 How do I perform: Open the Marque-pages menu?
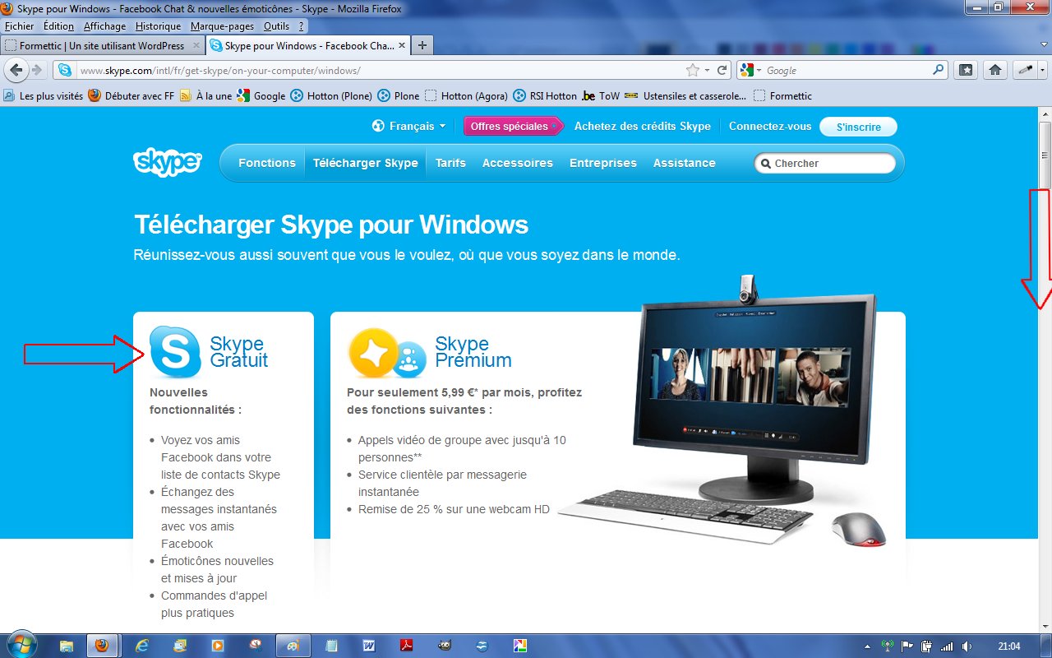pyautogui.click(x=224, y=26)
